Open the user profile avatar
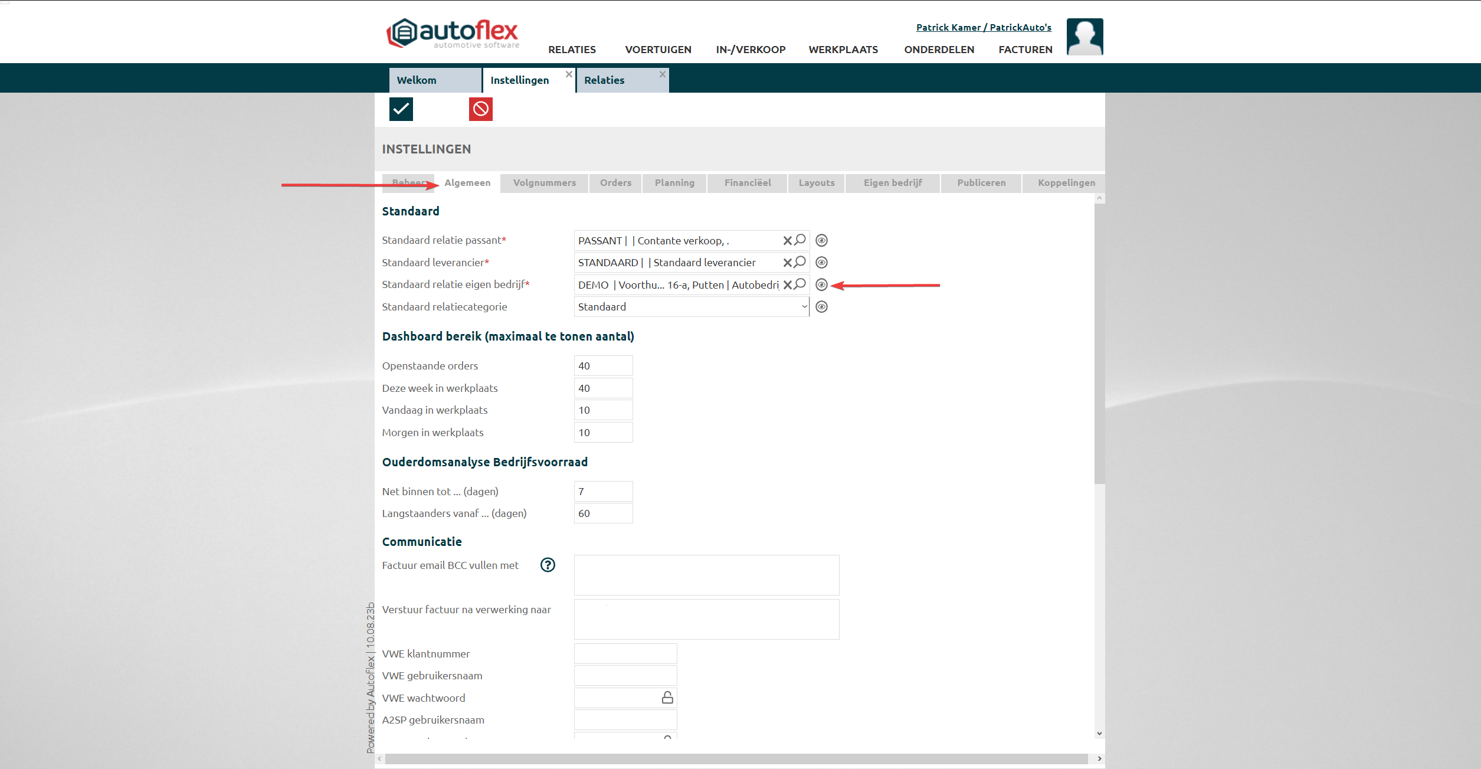 [x=1084, y=37]
